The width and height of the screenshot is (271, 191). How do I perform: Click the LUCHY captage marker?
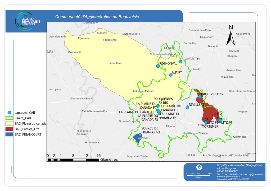(x=171, y=75)
